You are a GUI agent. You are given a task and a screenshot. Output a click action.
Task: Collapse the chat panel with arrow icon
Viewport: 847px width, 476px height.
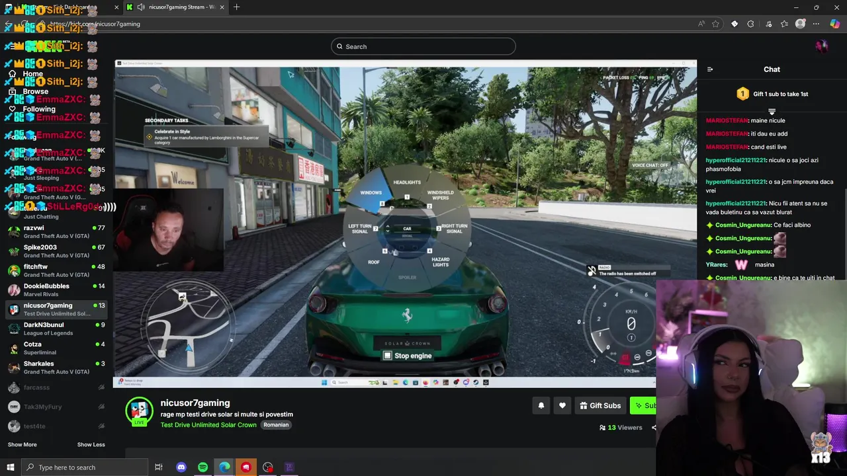(x=710, y=69)
